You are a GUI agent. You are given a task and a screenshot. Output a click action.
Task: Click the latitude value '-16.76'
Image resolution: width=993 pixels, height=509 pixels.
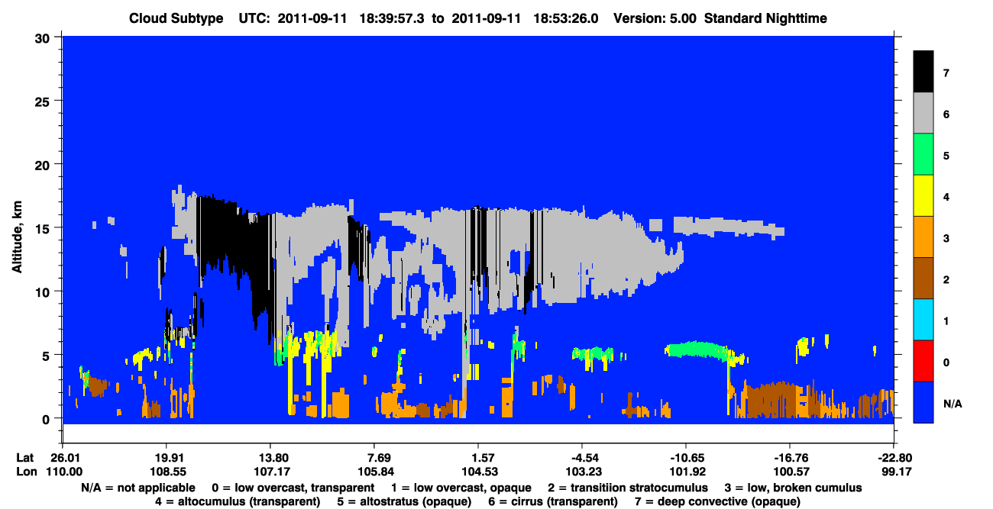coord(790,458)
